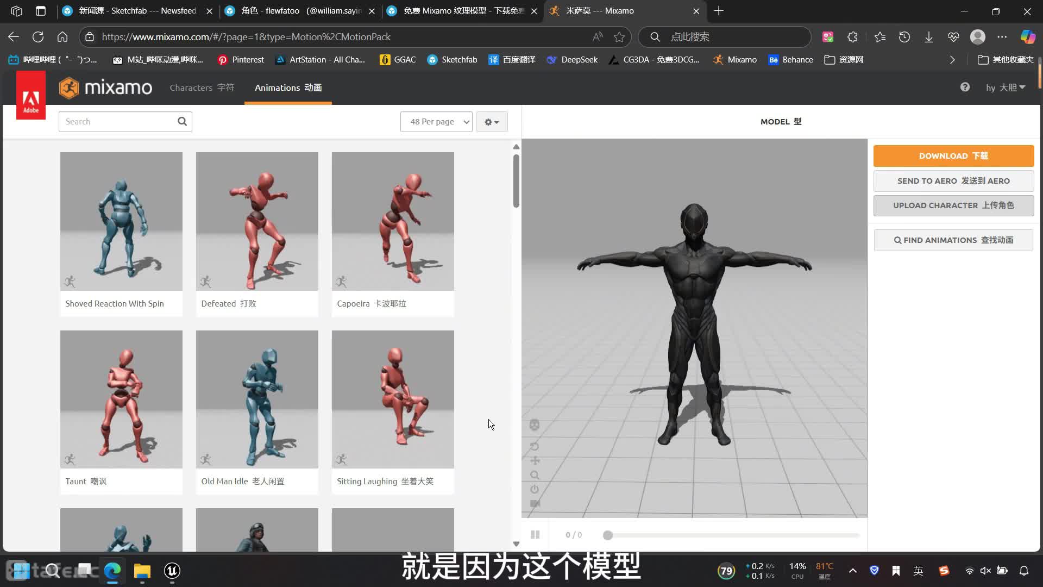Select the Capoeira 卡波耶拉 animation thumbnail
This screenshot has height=587, width=1043.
pos(393,221)
